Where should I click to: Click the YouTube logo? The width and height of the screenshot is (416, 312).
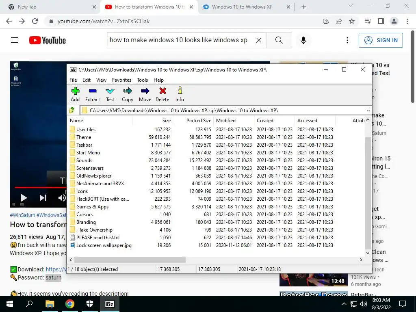[x=48, y=40]
